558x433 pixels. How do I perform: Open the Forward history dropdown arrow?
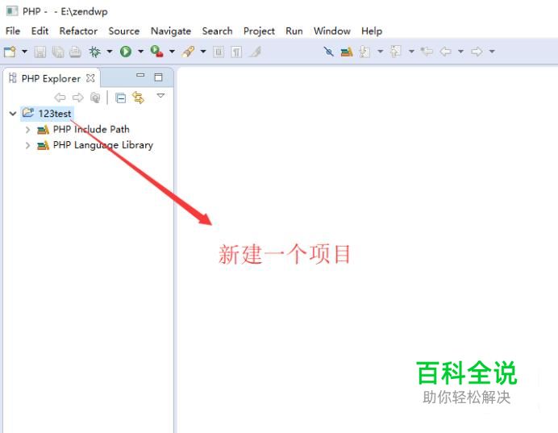492,52
